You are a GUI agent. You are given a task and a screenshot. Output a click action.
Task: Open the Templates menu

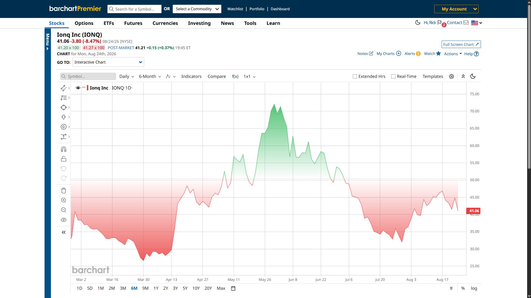(x=432, y=77)
